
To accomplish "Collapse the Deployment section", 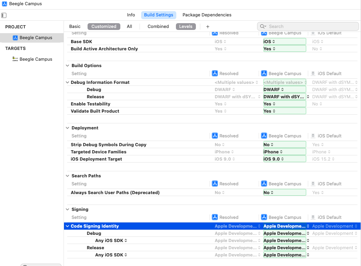I will coord(67,128).
